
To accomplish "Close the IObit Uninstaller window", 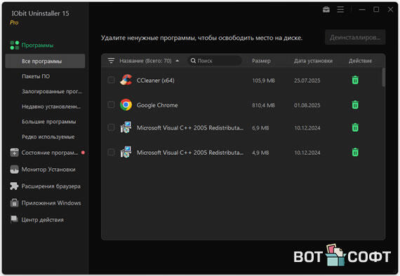I will click(x=390, y=9).
